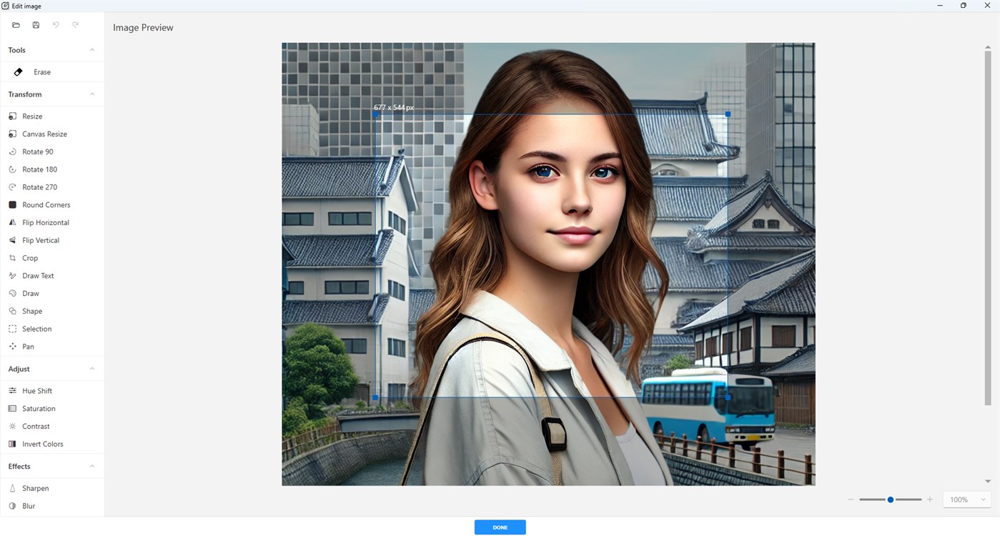
Task: Undo the last edit
Action: click(56, 24)
